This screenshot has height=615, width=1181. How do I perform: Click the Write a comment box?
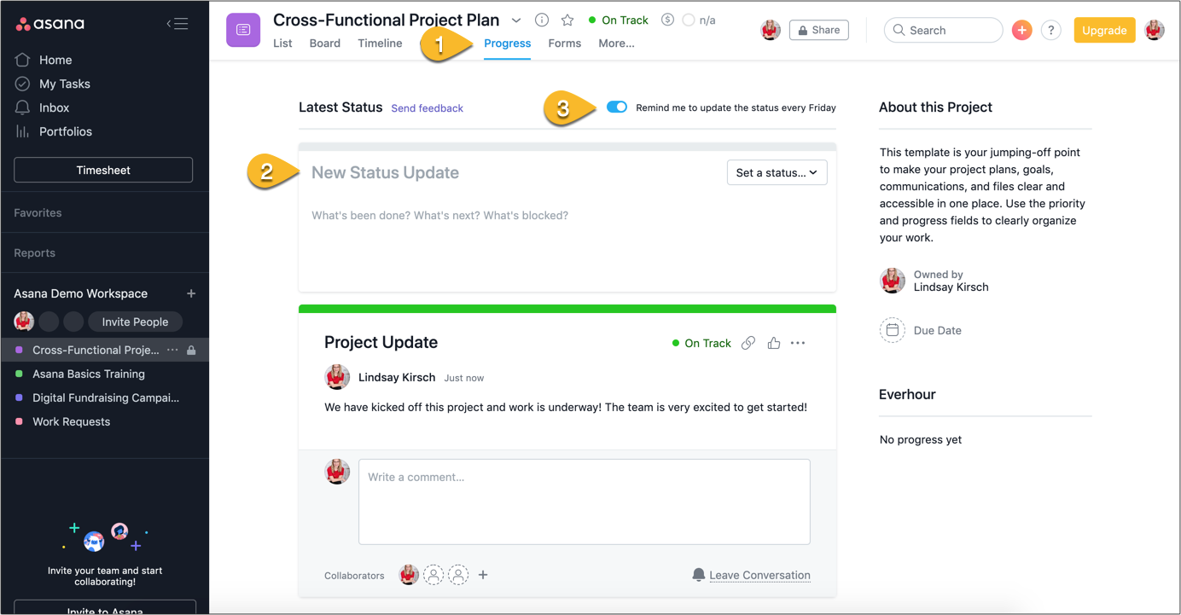[x=584, y=502]
